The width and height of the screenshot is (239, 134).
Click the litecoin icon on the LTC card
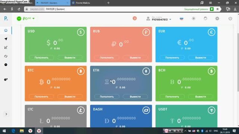point(81,110)
